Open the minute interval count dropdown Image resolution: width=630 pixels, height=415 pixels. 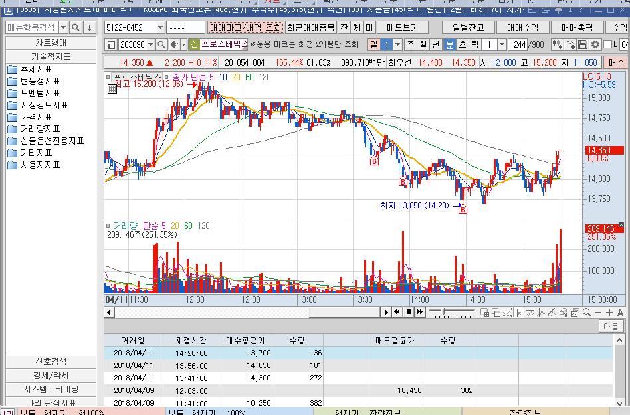click(502, 44)
